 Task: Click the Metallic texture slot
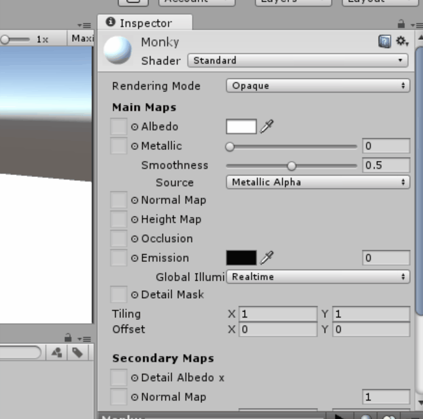(118, 145)
